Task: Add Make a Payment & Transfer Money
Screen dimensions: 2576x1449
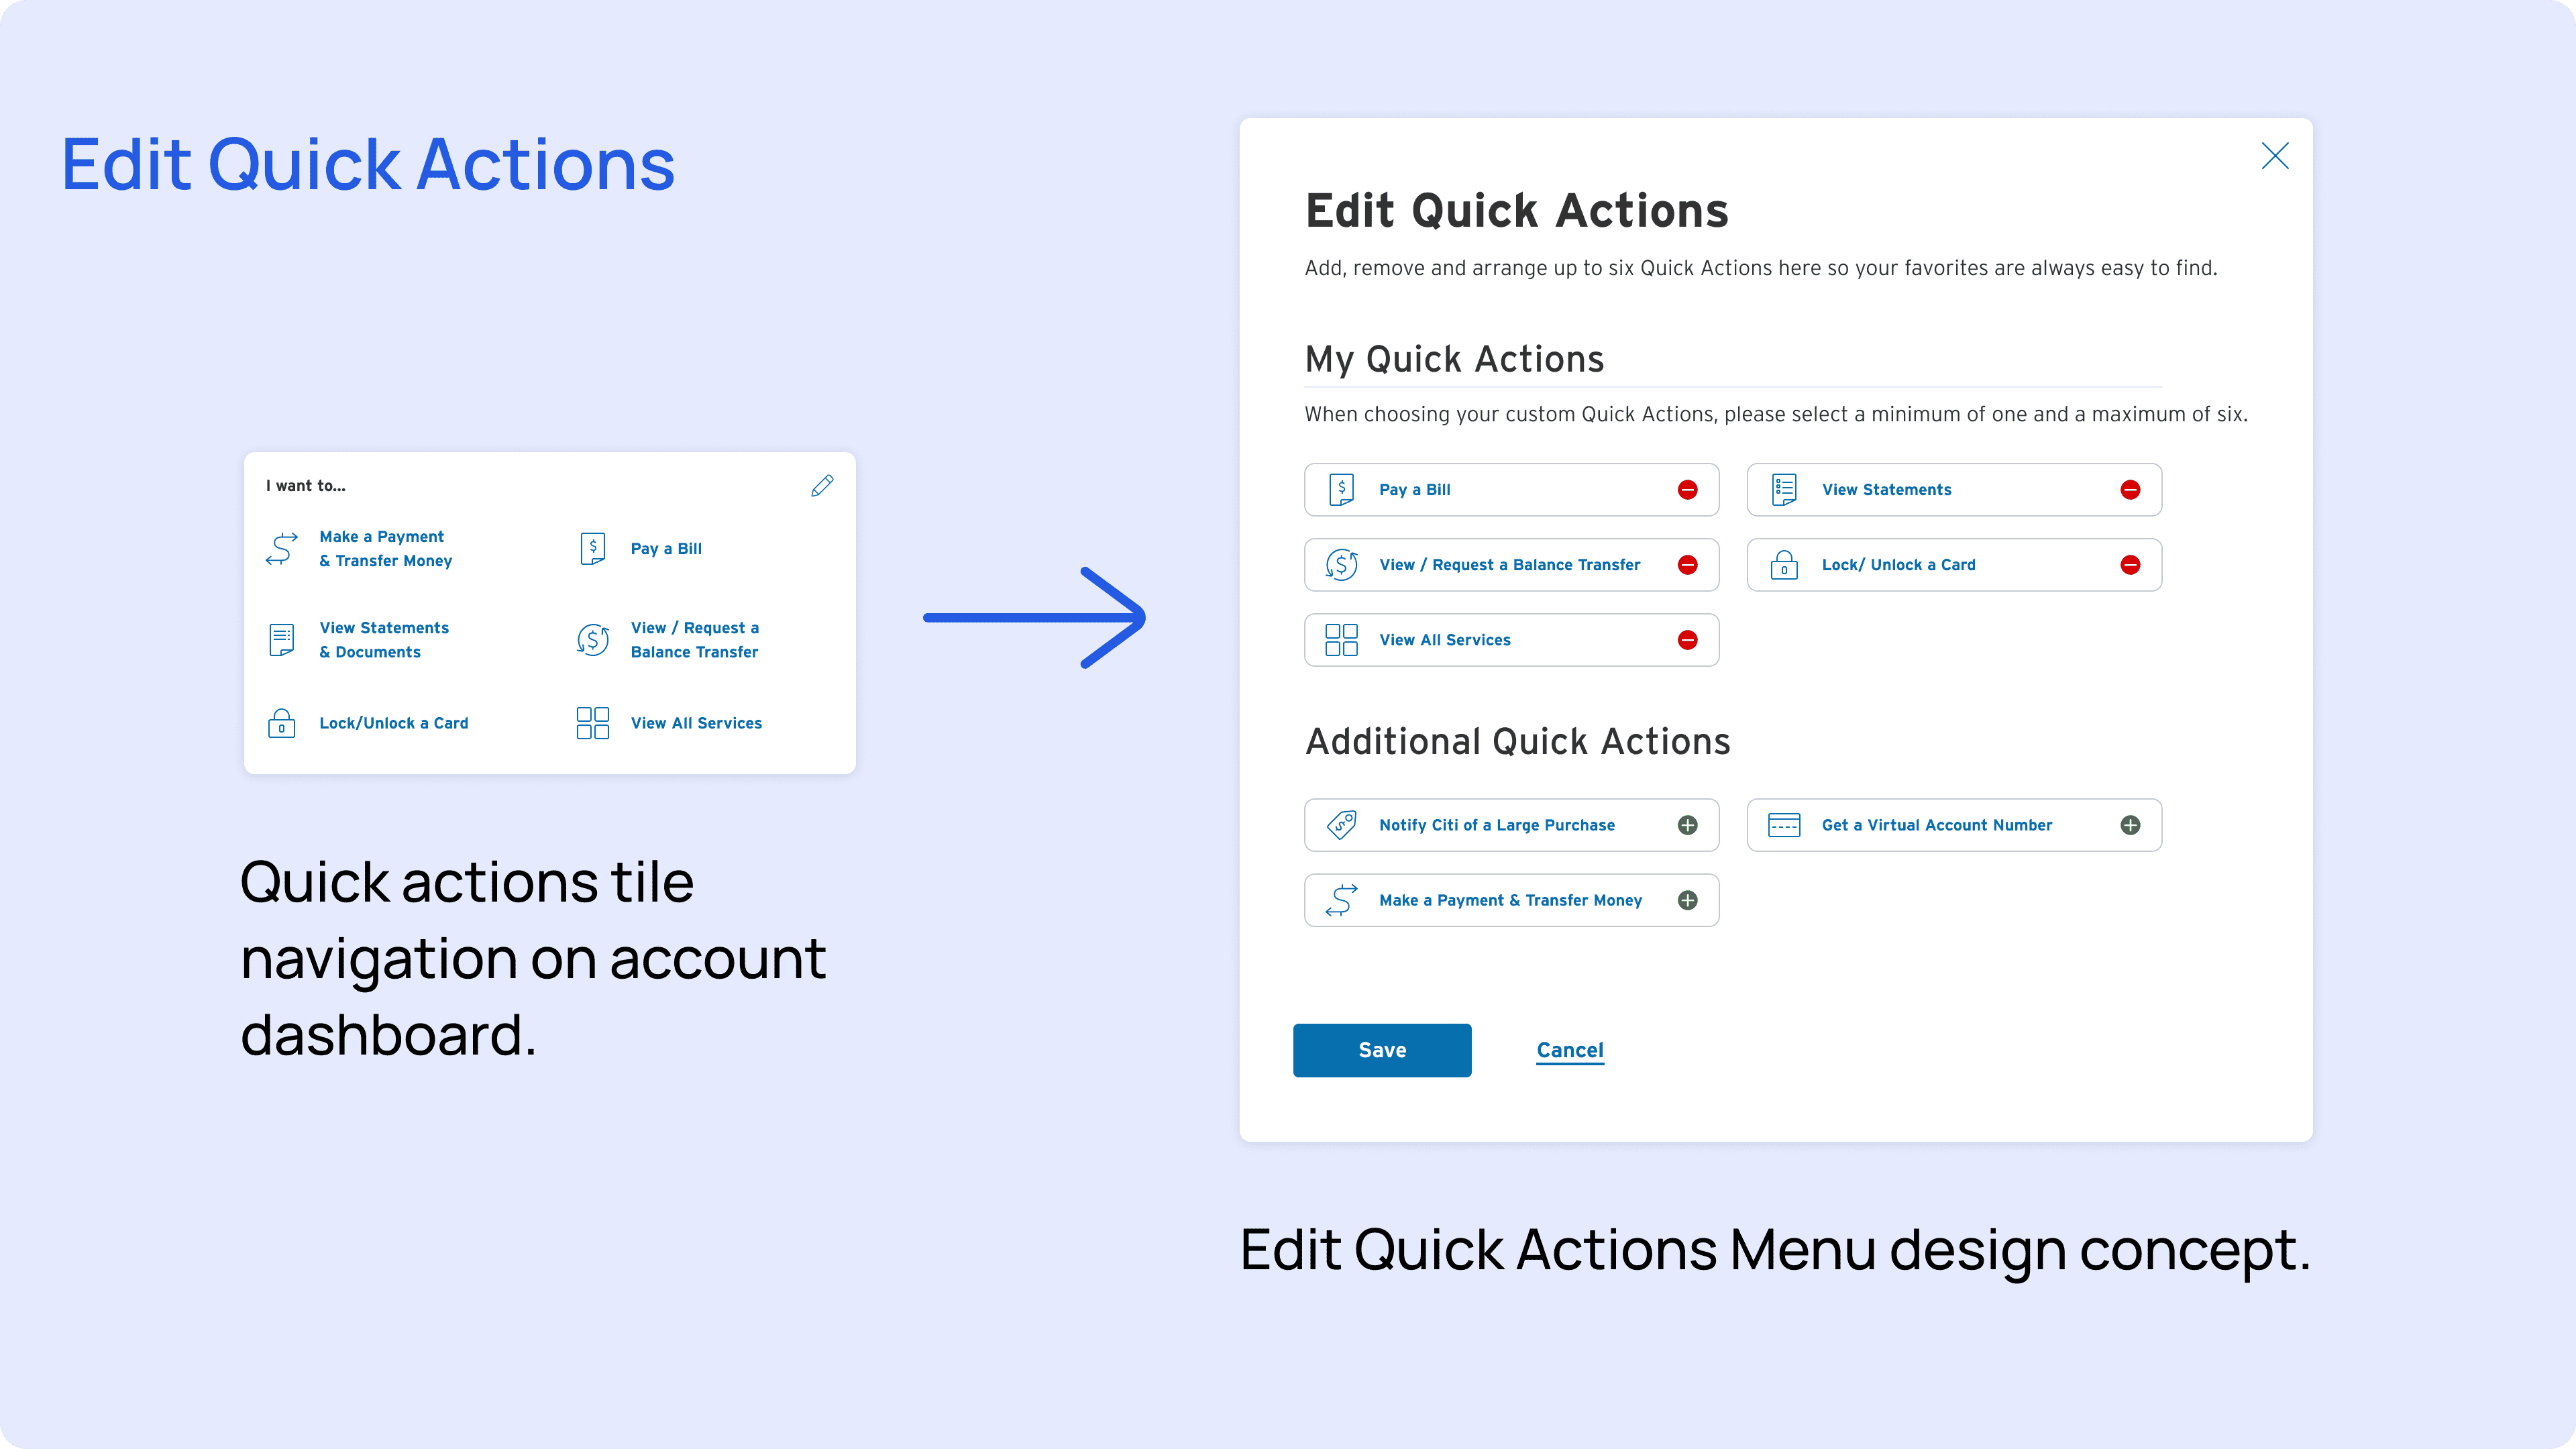Action: pyautogui.click(x=1687, y=900)
